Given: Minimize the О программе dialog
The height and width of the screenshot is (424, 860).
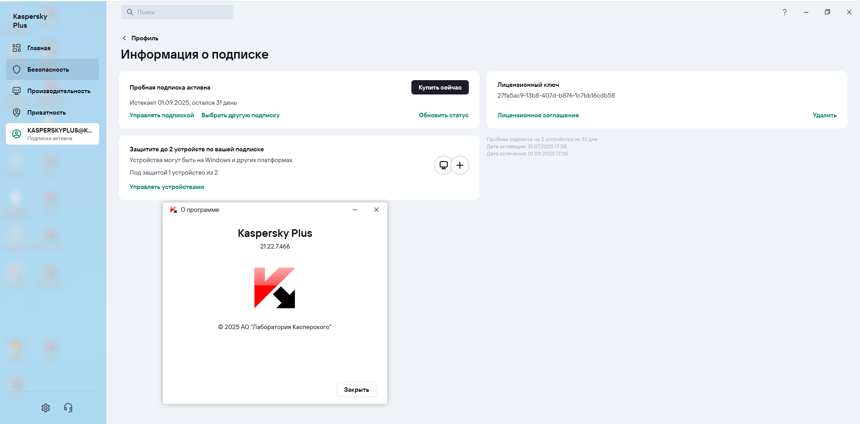Looking at the screenshot, I should 355,210.
